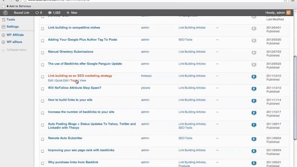Click the plus New content item

72,13
